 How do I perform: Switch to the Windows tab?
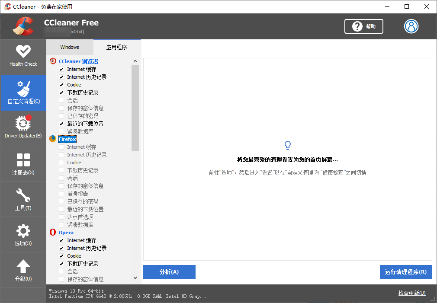(69, 47)
